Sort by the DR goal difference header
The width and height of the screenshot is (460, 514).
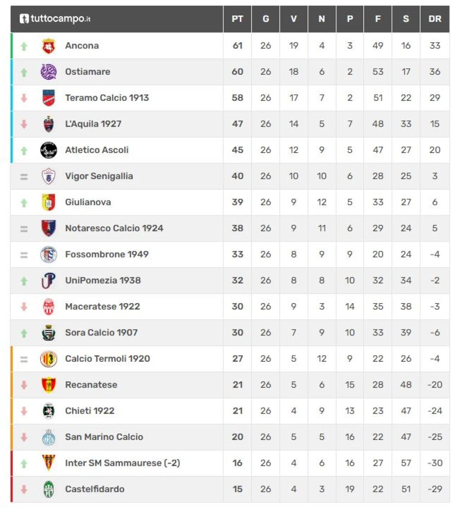point(434,19)
